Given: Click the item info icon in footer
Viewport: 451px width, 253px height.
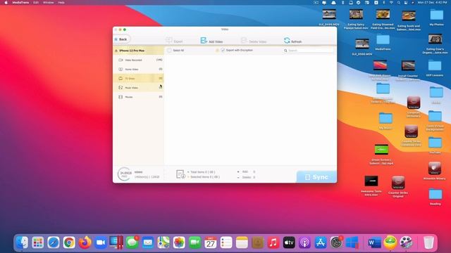Looking at the screenshot, I should click(x=180, y=174).
